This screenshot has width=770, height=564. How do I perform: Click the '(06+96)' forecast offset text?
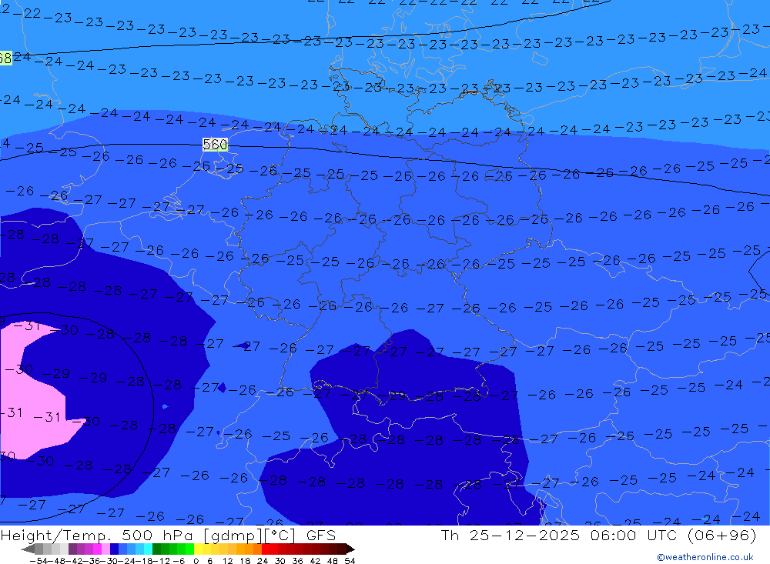(722, 536)
